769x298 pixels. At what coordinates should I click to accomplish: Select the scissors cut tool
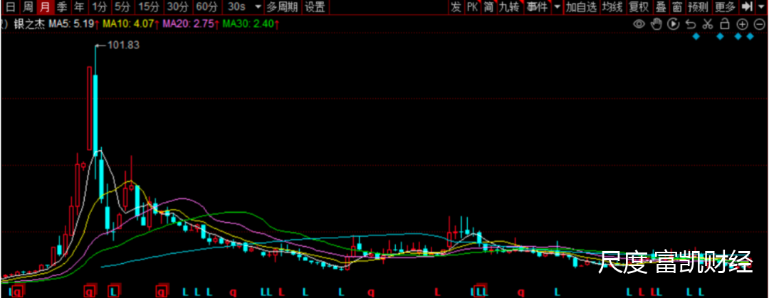707,24
